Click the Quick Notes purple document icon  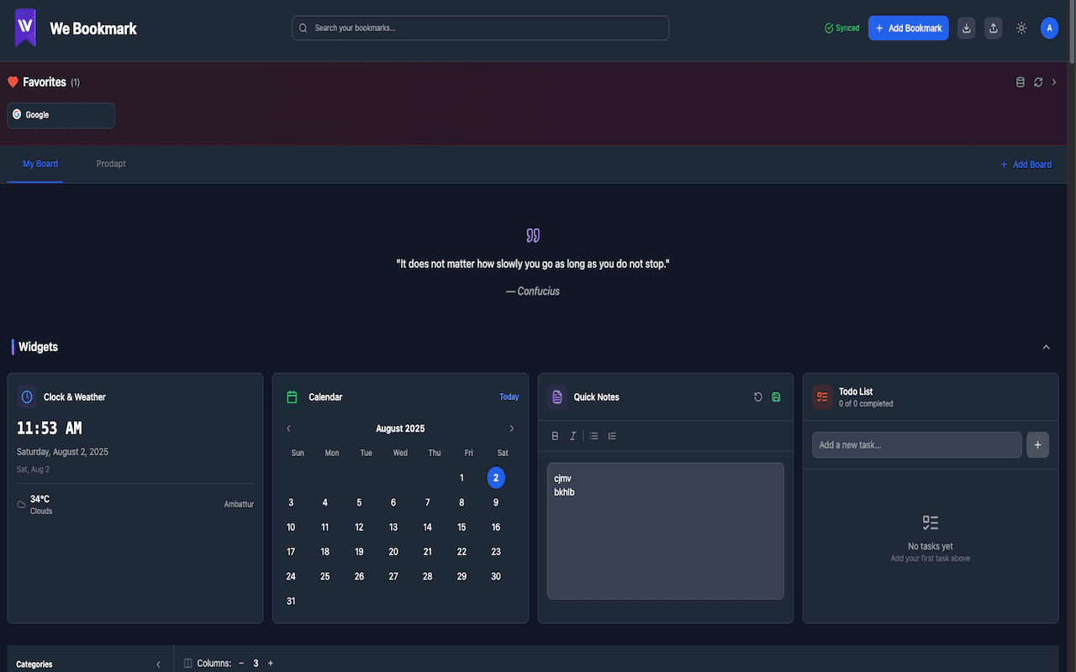pyautogui.click(x=557, y=396)
